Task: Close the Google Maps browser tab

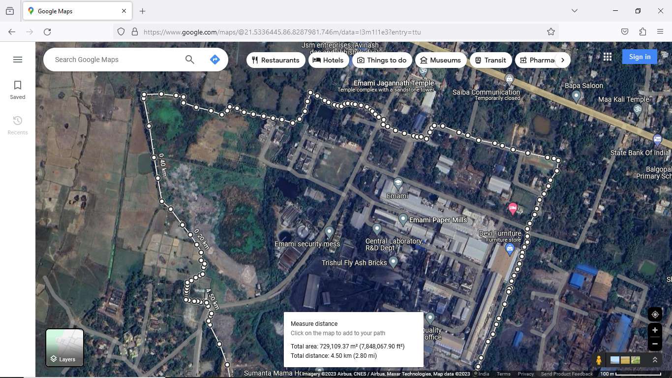Action: pos(124,11)
